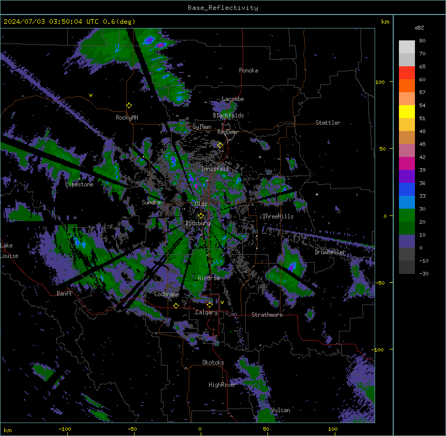
Task: Click the Vulcan label
Action: 281,410
